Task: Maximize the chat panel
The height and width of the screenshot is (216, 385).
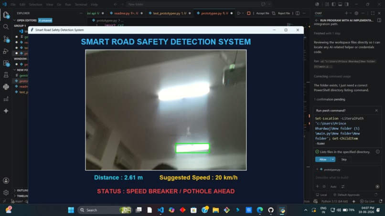Action: (373, 13)
